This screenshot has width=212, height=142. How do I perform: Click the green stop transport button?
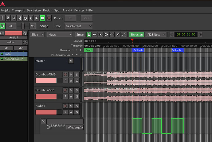pos(42,18)
